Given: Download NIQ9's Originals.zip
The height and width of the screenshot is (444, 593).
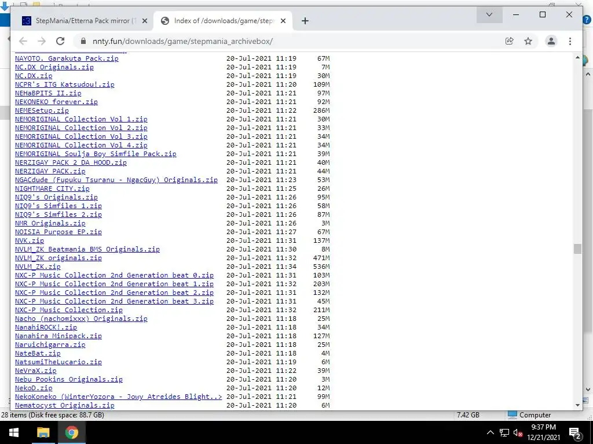Looking at the screenshot, I should 56,198.
